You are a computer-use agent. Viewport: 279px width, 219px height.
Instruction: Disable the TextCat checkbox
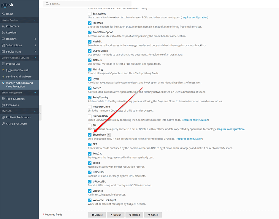[90, 154]
